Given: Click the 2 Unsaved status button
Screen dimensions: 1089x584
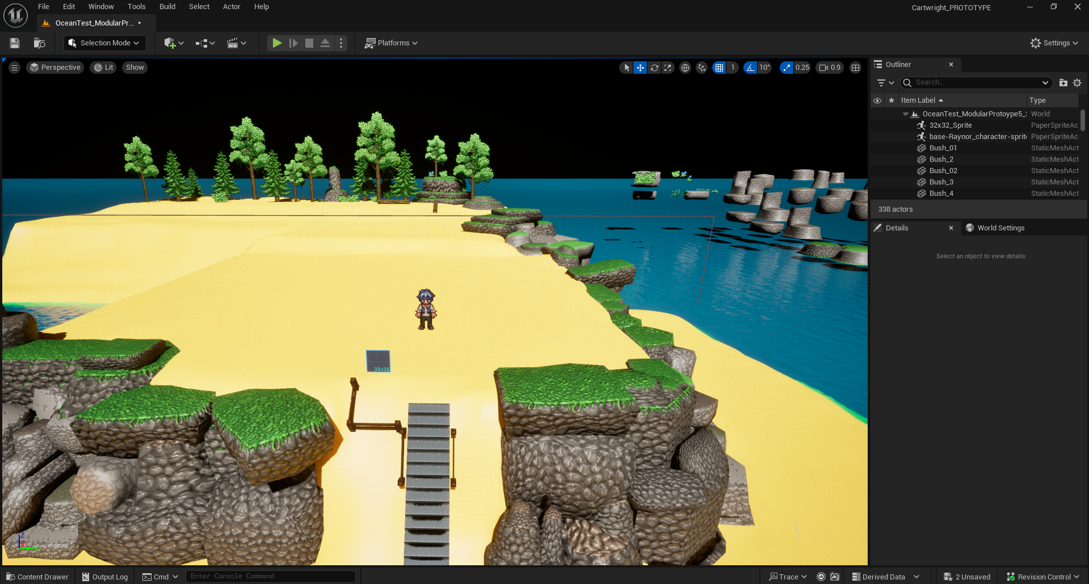Looking at the screenshot, I should click(967, 577).
